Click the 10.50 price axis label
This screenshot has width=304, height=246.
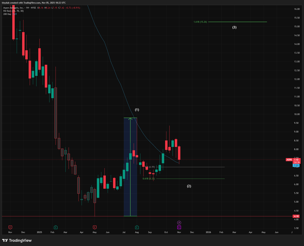click(x=297, y=105)
